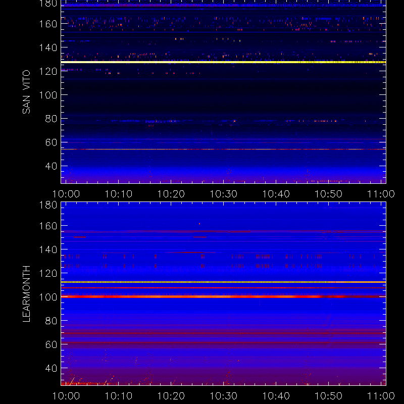This screenshot has width=404, height=404.
Task: Pick the 40 tick label on Learmonth axis
Action: (51, 368)
